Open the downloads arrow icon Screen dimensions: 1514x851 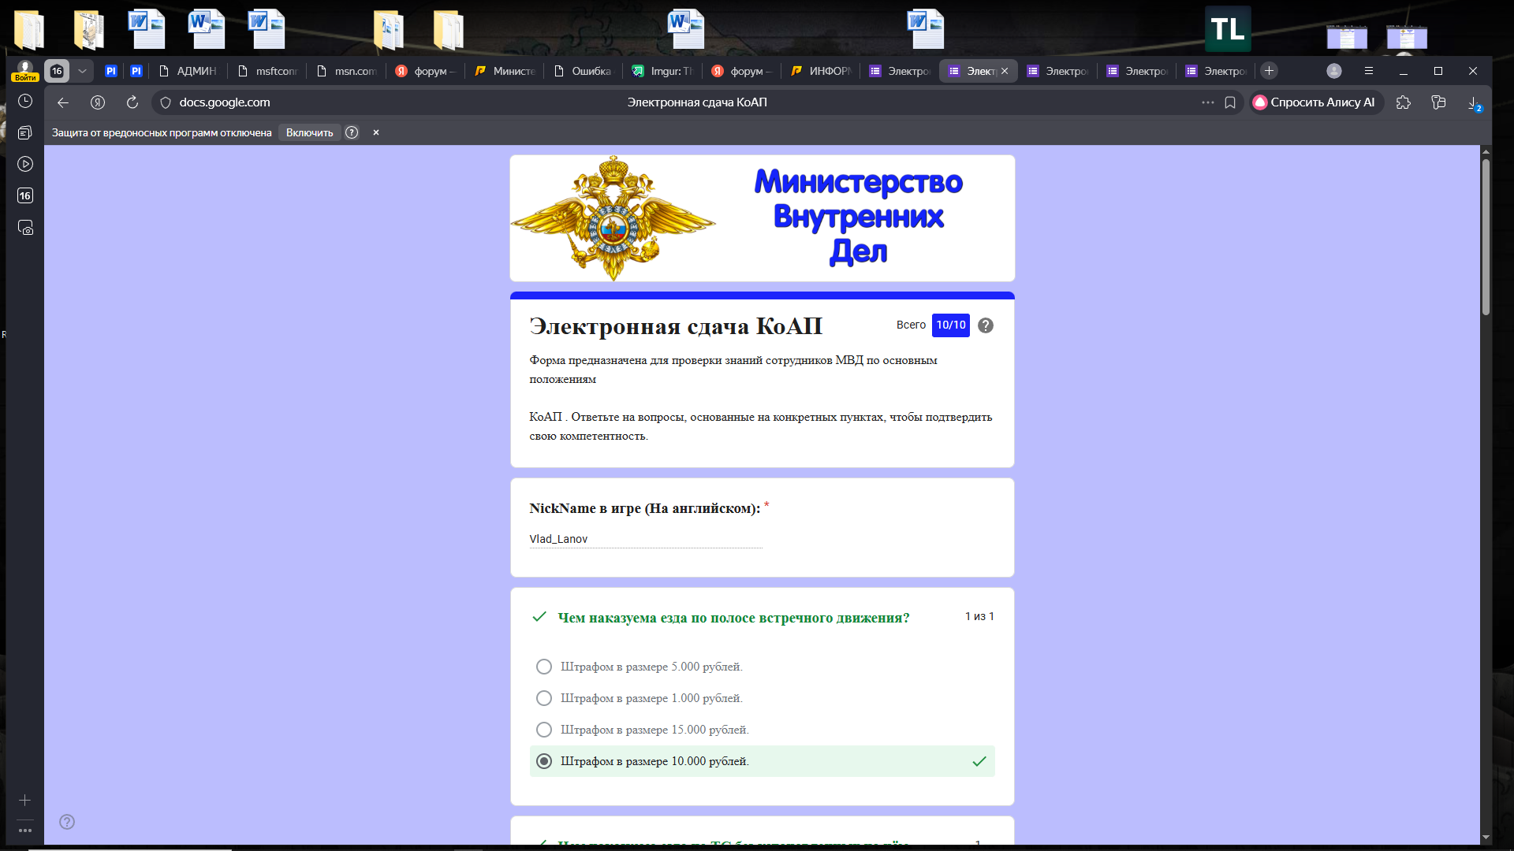(1473, 102)
